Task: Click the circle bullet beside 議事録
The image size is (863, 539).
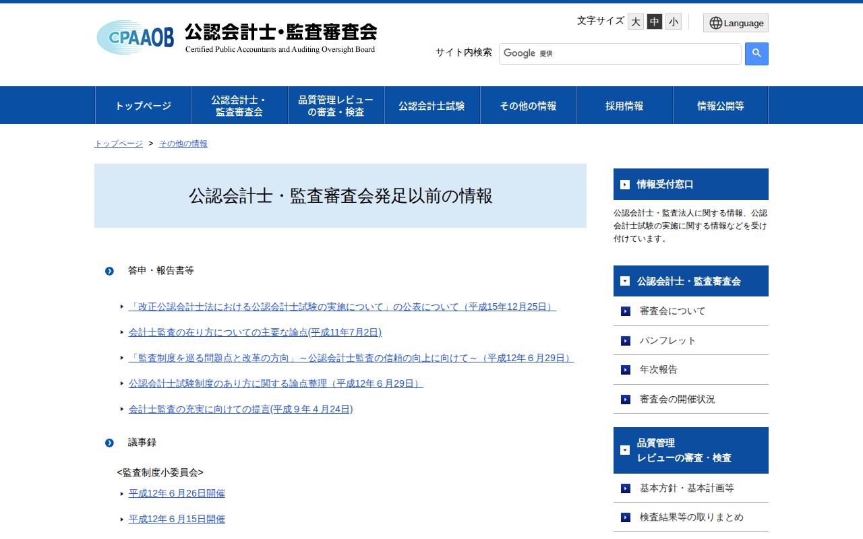Action: [x=109, y=443]
